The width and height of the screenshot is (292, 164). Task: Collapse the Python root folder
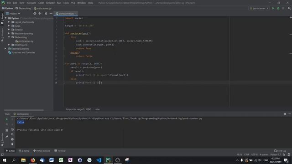tap(6, 18)
